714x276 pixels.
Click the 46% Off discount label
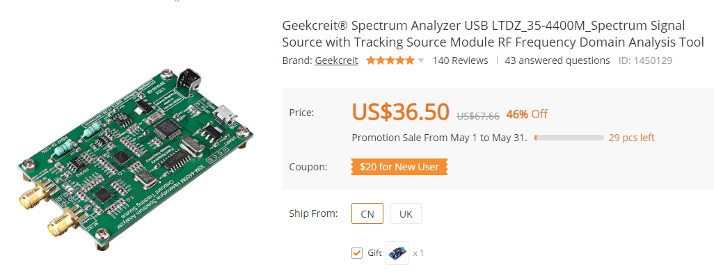click(527, 114)
